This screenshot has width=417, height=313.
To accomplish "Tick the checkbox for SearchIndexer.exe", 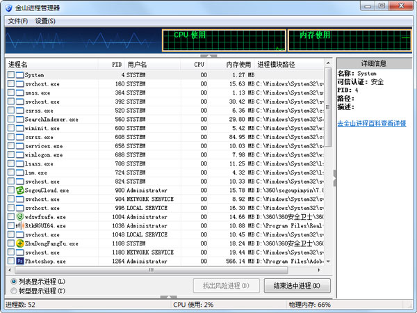I will (x=11, y=119).
